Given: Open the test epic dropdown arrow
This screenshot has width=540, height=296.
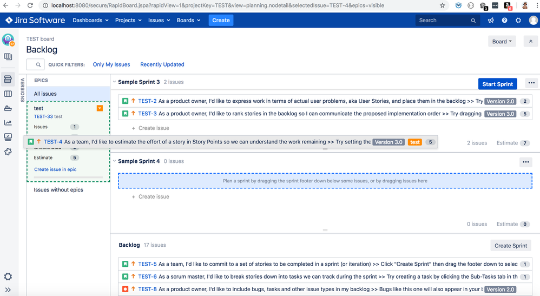Looking at the screenshot, I should (100, 108).
